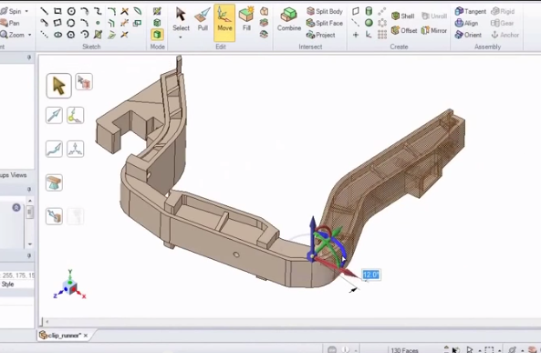Open the Combine tool
Image resolution: width=541 pixels, height=353 pixels.
289,20
